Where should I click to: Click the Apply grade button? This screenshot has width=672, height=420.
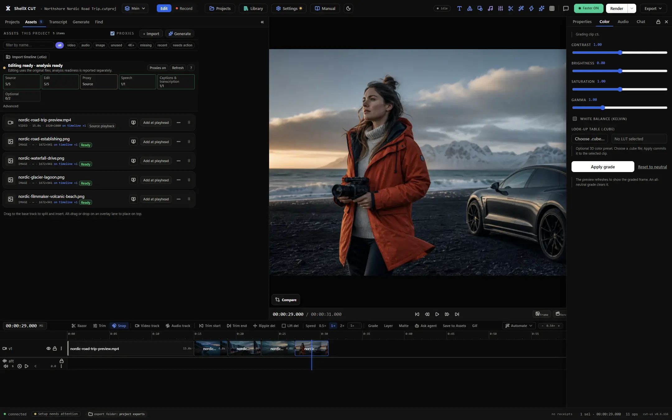(x=603, y=167)
